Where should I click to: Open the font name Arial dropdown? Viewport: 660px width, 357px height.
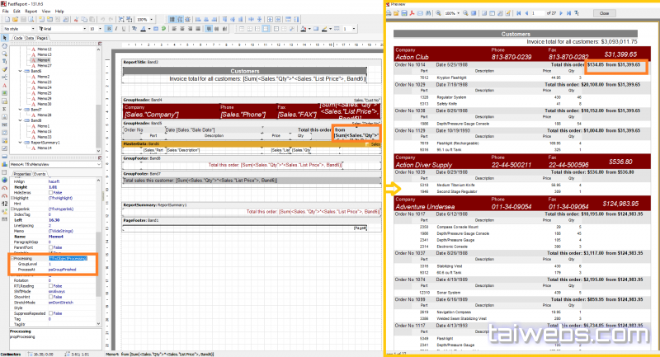tap(82, 29)
